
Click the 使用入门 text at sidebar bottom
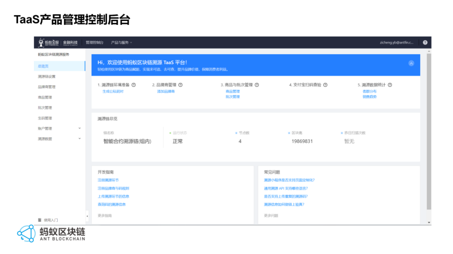pos(51,220)
